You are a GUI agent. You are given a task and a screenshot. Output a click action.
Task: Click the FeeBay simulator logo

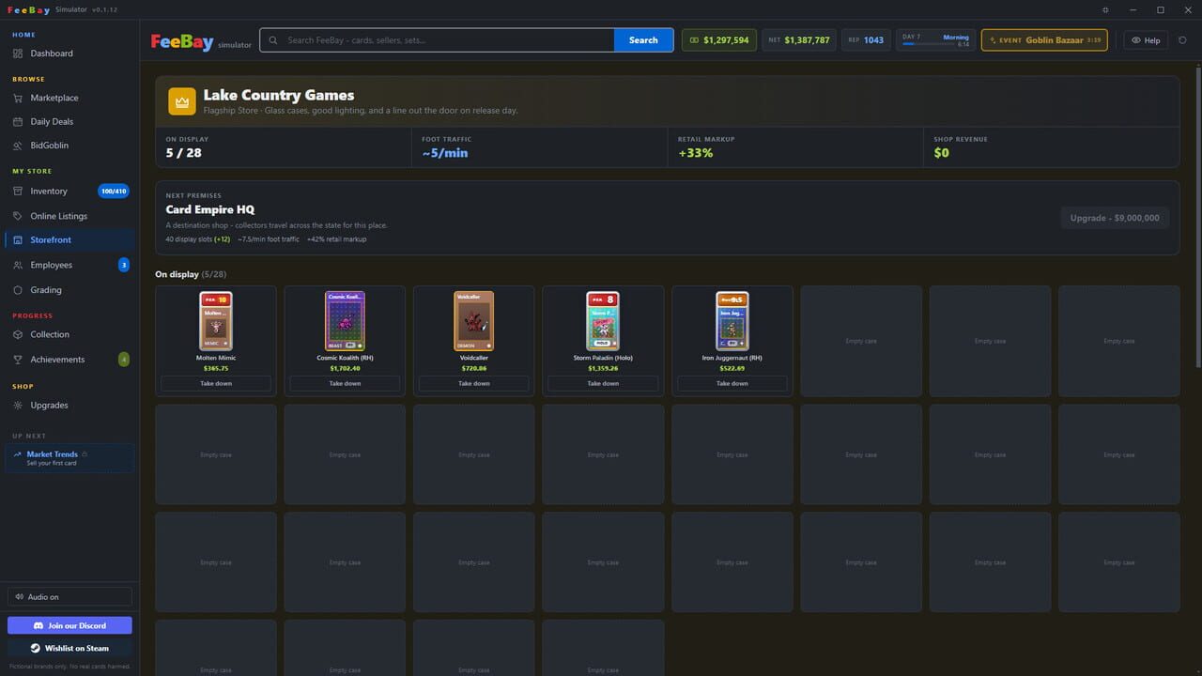[x=201, y=41]
